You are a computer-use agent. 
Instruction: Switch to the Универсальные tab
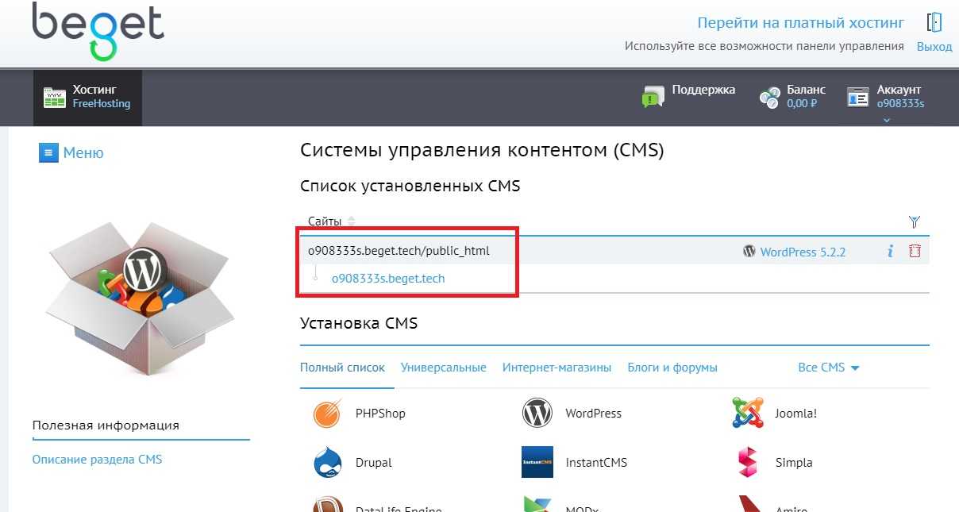coord(443,368)
